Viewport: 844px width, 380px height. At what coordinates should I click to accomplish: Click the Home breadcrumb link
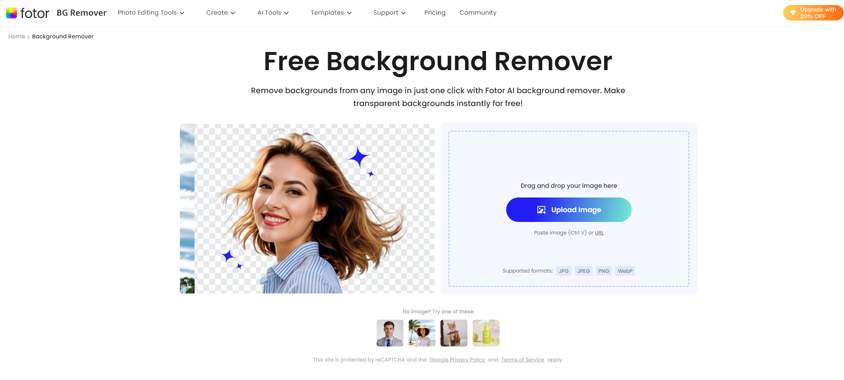(x=16, y=36)
